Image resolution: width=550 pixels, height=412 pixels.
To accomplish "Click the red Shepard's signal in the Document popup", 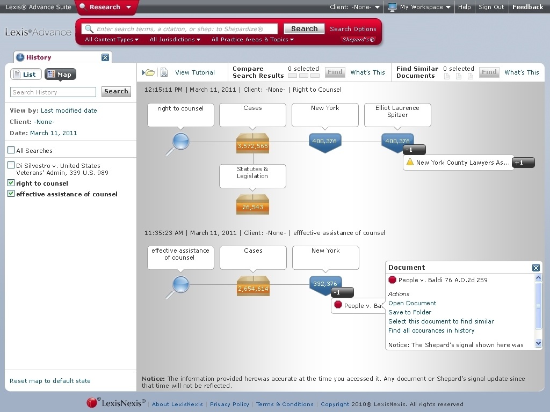I will tap(392, 279).
